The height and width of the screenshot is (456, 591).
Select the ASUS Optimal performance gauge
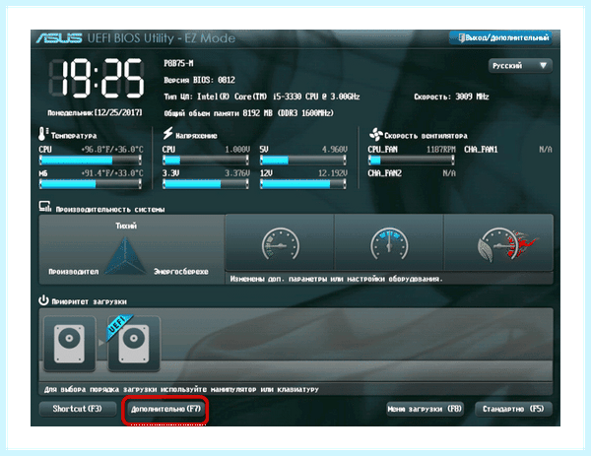tap(498, 243)
